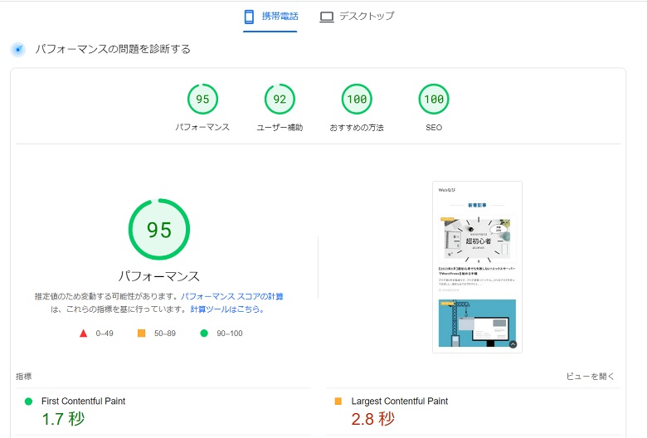
Task: Click the orange square 50–89 legend icon
Action: [142, 333]
